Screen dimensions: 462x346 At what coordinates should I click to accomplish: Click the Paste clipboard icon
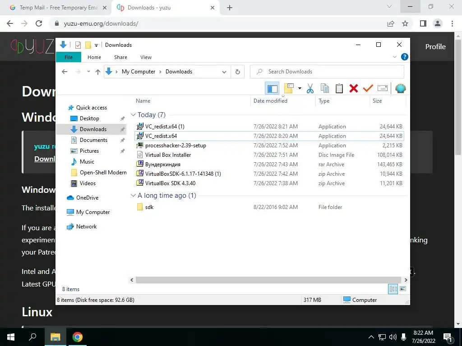pos(339,88)
